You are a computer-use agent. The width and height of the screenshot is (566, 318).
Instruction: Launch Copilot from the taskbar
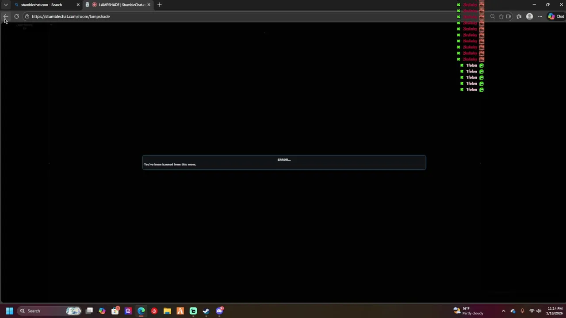point(102,311)
